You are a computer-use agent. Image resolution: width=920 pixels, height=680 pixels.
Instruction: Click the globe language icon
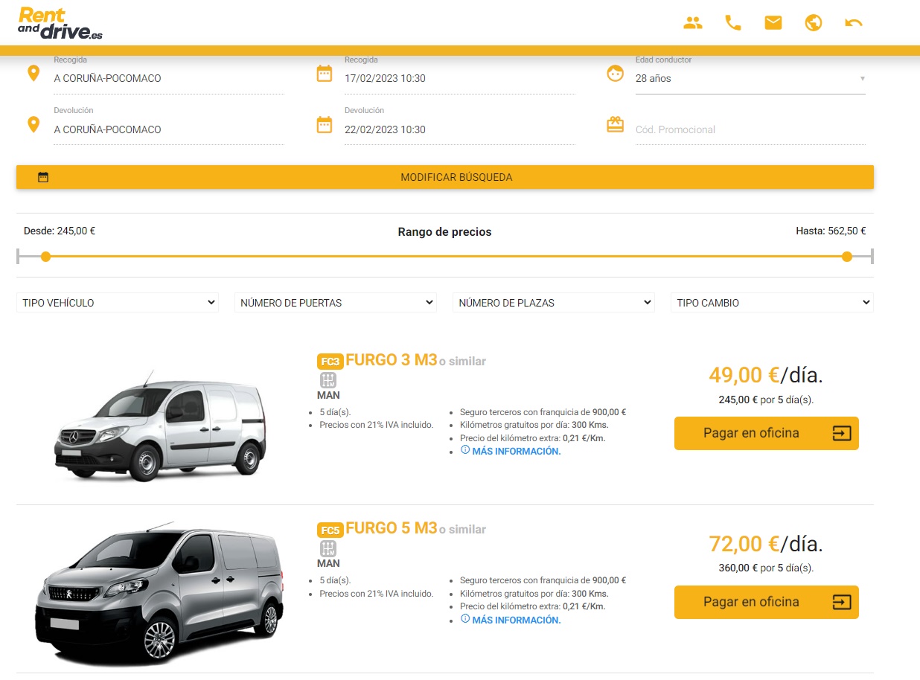[x=814, y=23]
